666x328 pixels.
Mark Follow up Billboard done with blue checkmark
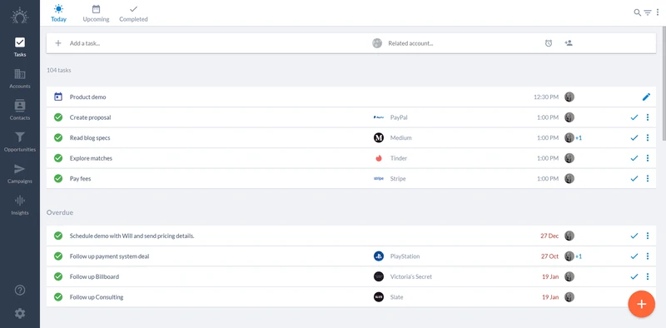[634, 276]
